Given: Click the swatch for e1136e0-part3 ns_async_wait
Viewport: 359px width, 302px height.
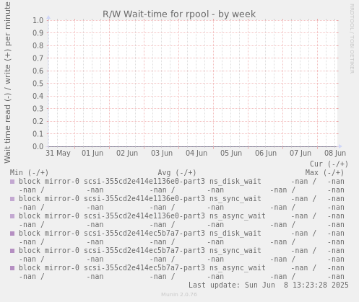Looking at the screenshot, I should (x=12, y=216).
